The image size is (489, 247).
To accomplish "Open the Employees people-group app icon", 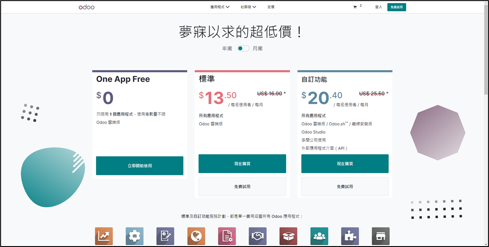I will [x=319, y=236].
